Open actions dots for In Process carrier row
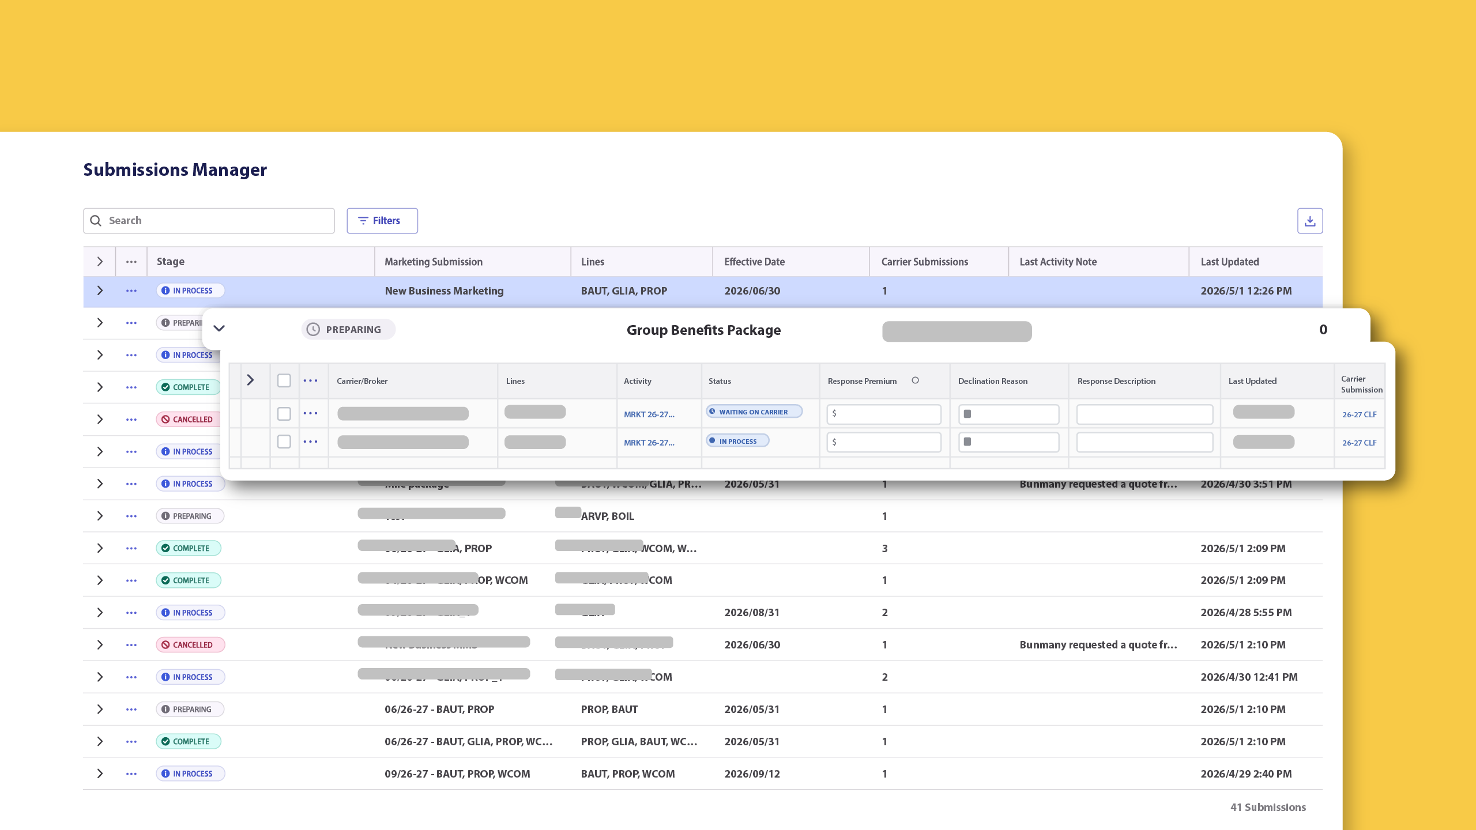The width and height of the screenshot is (1476, 830). 311,442
